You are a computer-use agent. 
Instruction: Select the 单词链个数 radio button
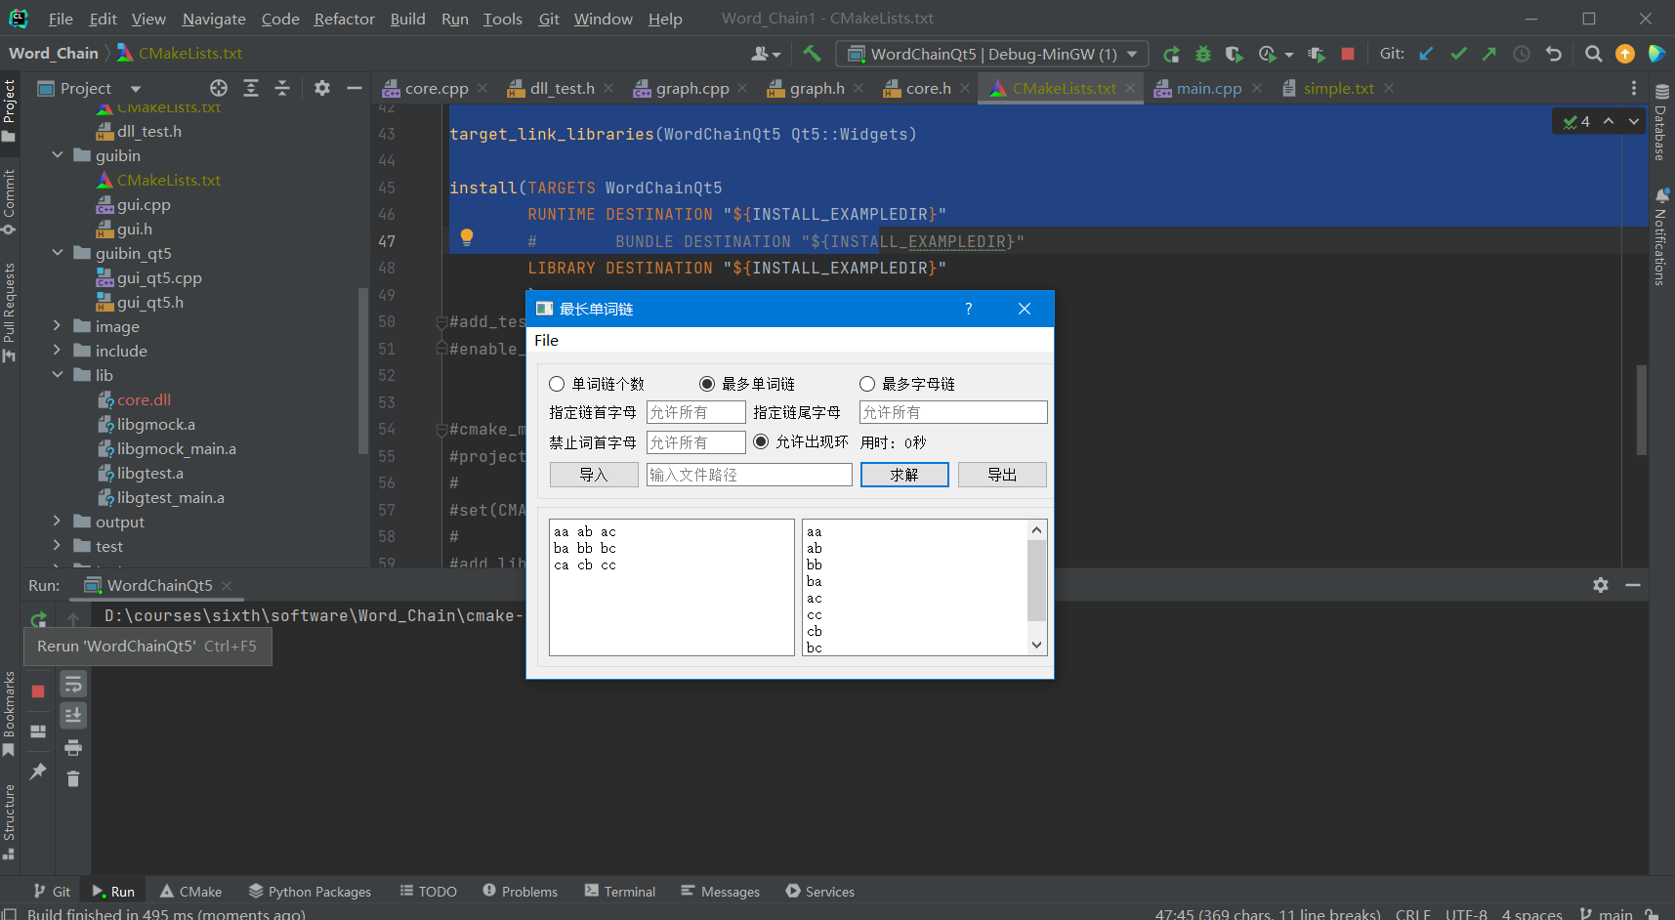pyautogui.click(x=557, y=384)
